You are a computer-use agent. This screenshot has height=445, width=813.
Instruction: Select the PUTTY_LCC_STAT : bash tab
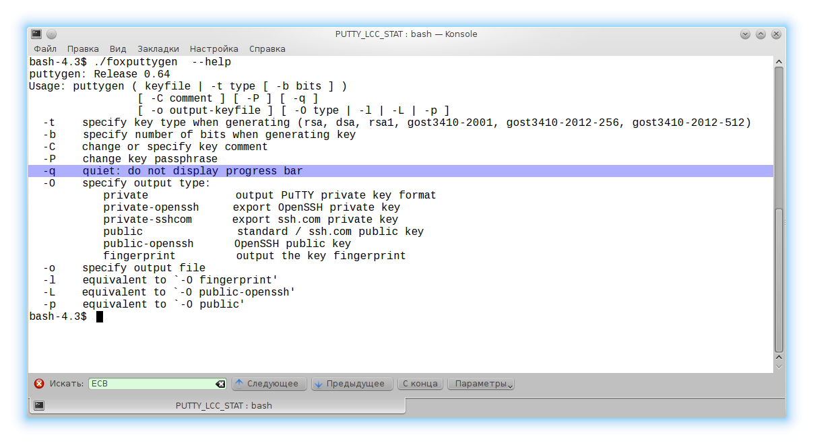coord(224,405)
